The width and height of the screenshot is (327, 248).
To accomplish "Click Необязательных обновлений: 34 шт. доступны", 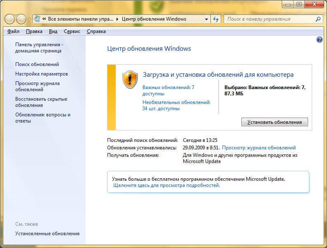I will pos(176,105).
